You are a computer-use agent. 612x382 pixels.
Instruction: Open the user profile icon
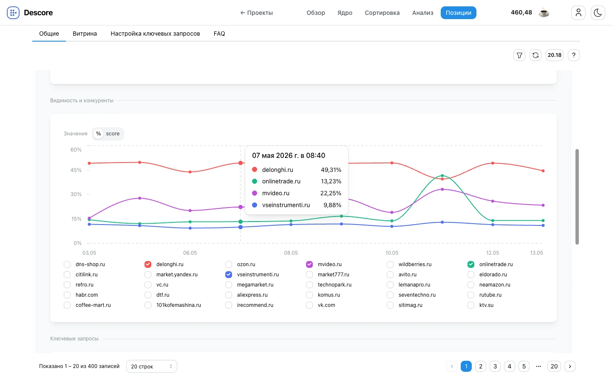[x=578, y=13]
